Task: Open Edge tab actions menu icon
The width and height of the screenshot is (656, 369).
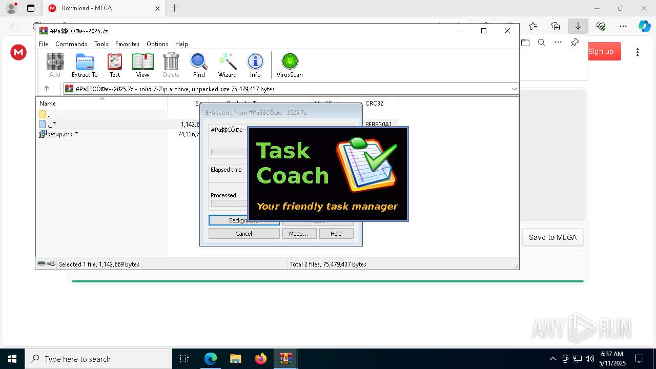Action: pos(31,8)
